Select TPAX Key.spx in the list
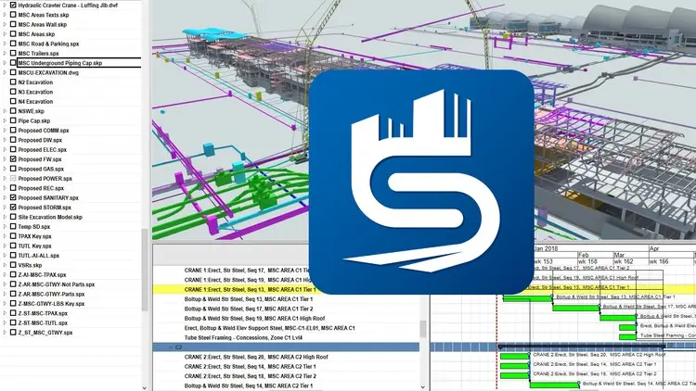 pos(35,236)
